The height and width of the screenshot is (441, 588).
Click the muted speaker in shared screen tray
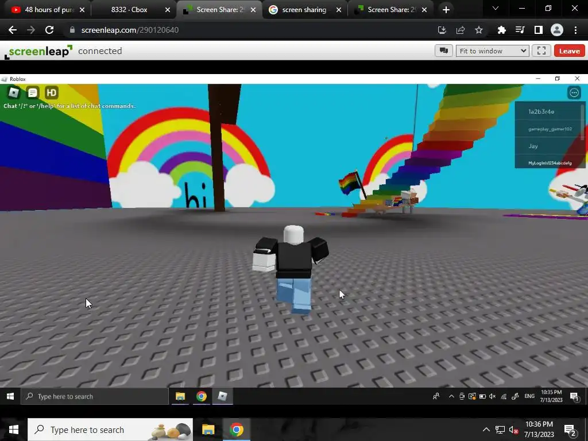click(x=492, y=396)
